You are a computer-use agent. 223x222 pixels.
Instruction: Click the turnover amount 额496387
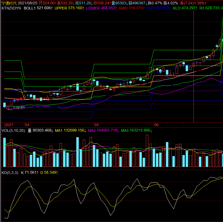point(138,3)
